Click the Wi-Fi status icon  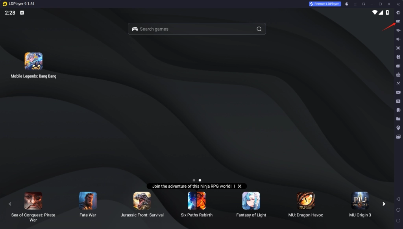click(375, 12)
